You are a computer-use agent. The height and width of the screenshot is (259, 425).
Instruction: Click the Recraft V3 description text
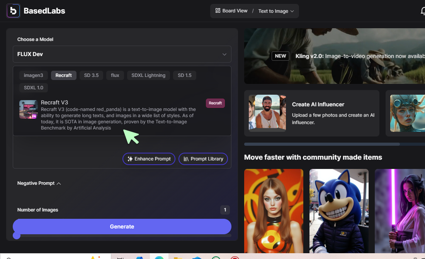pos(118,119)
